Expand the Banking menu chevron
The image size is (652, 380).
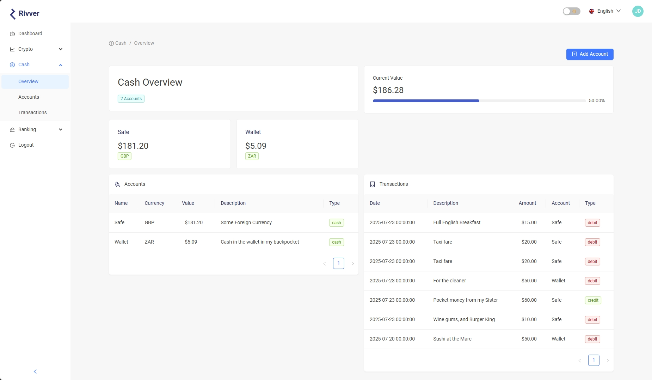pyautogui.click(x=61, y=130)
